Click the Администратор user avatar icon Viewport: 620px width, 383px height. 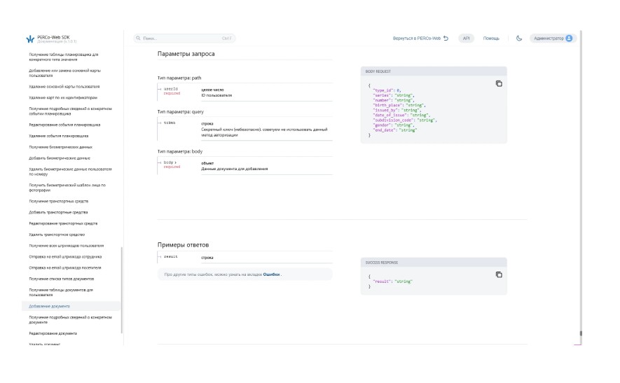(569, 39)
